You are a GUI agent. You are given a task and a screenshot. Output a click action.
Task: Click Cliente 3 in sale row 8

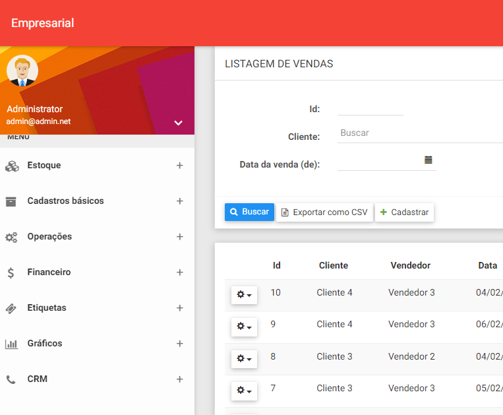click(334, 356)
